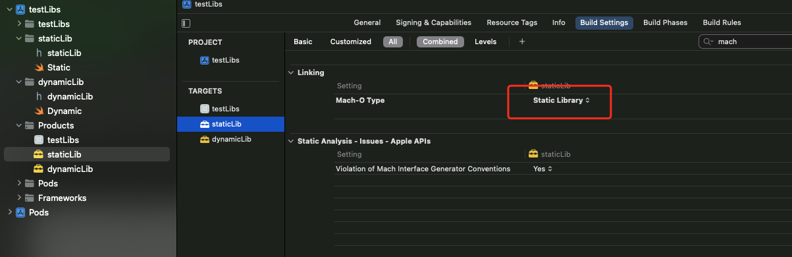Click the dynamicLib toolbox icon under Products

point(39,169)
